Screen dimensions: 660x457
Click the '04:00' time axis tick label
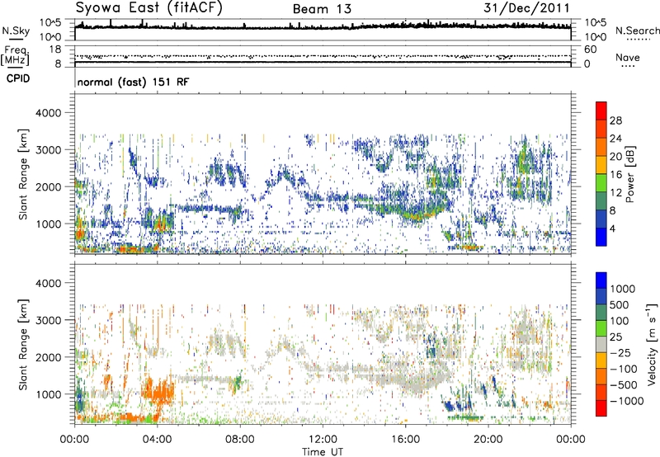point(158,440)
